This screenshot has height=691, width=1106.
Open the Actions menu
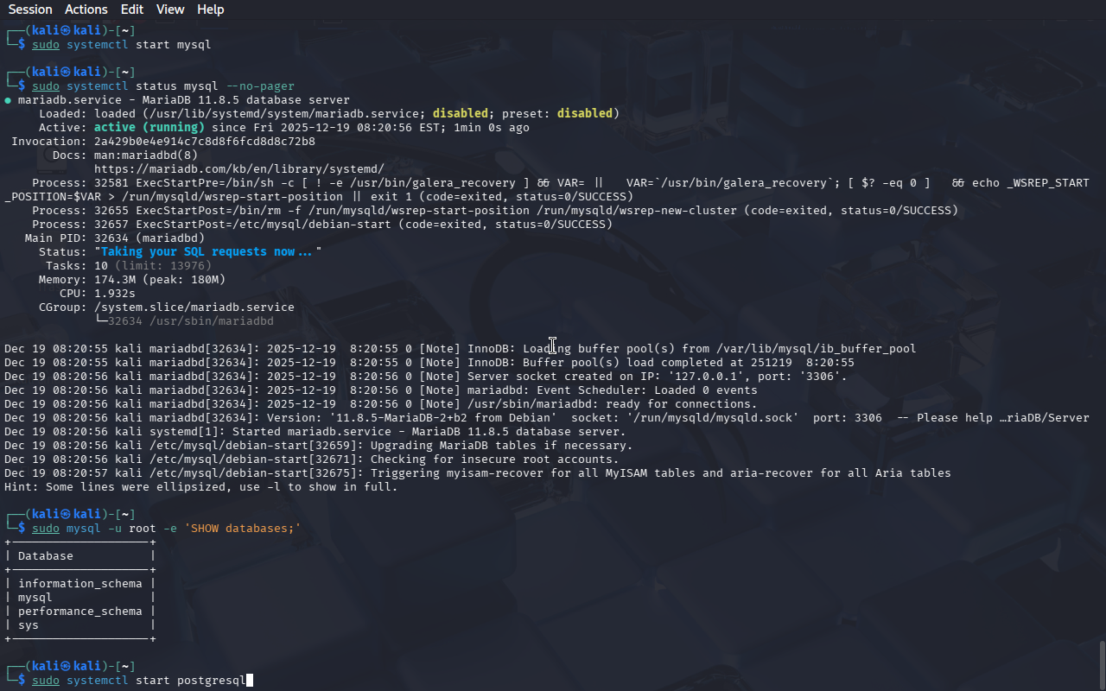click(86, 10)
